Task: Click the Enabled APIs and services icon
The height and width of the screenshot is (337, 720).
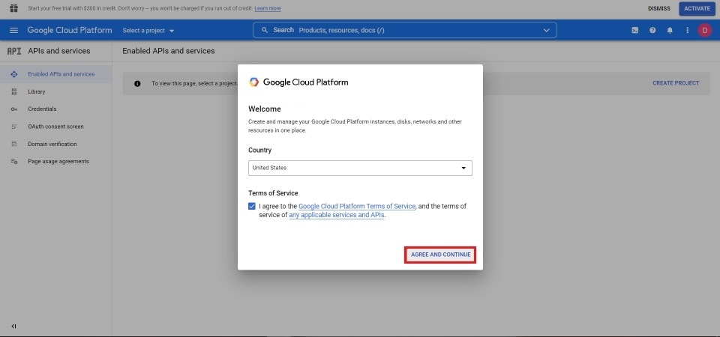Action: coord(13,74)
